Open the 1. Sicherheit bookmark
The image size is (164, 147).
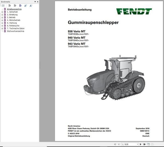(12, 12)
